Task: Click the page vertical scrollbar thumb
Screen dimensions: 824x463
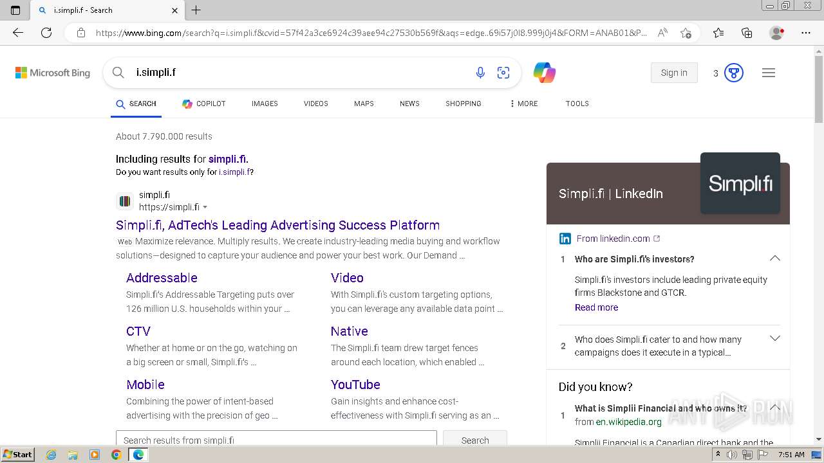Action: [818, 88]
